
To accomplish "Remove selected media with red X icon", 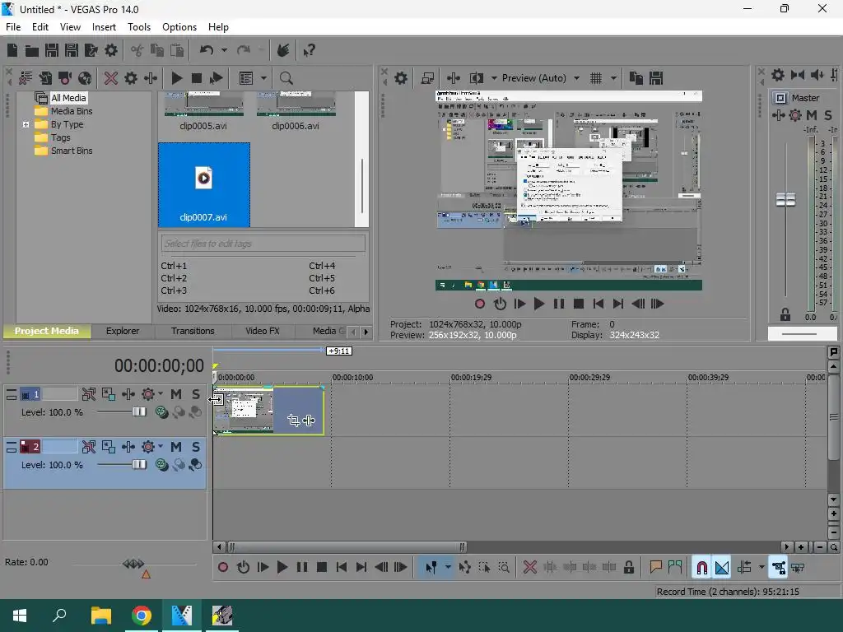I will pos(111,78).
